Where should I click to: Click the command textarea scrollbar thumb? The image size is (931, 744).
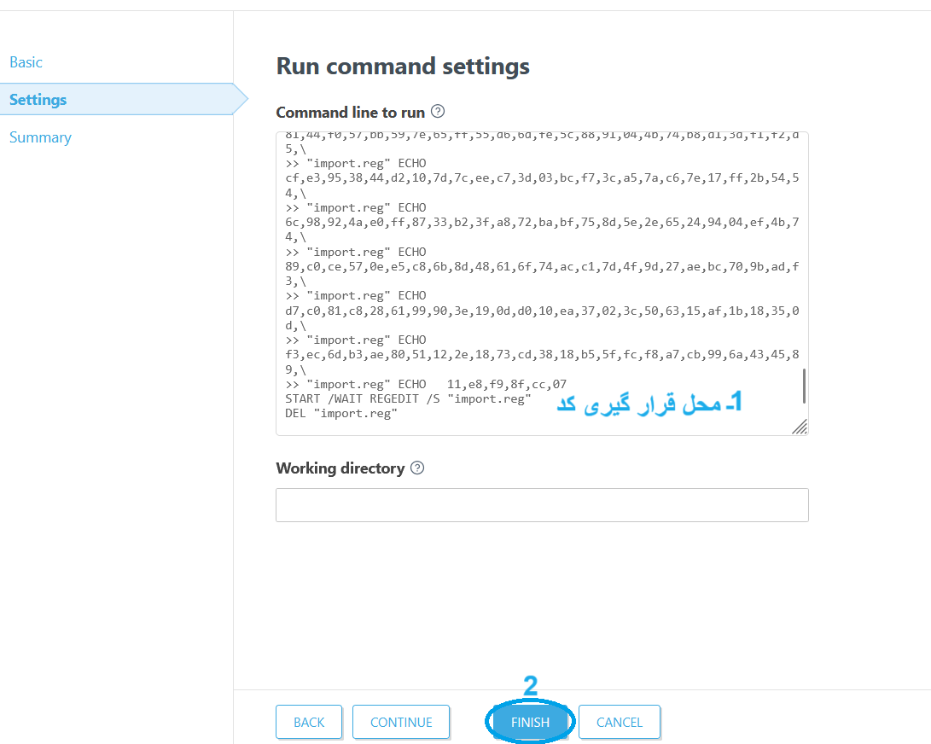[803, 386]
